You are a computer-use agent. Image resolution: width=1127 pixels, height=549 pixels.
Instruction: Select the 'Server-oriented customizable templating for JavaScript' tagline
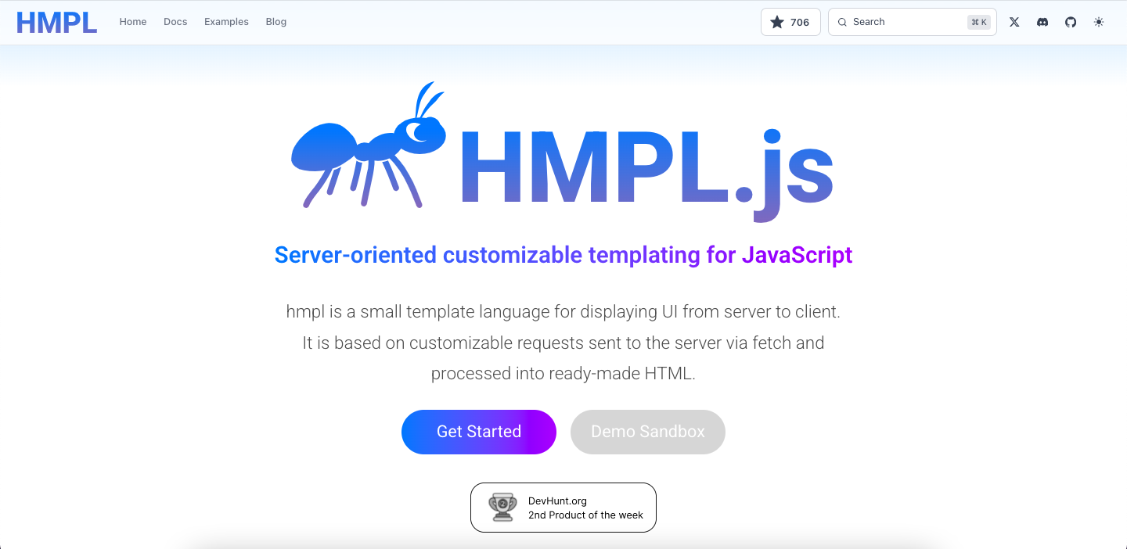[x=563, y=255]
